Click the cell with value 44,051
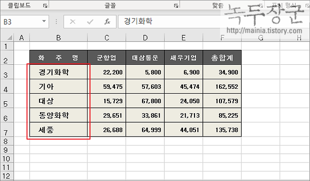 click(183, 130)
